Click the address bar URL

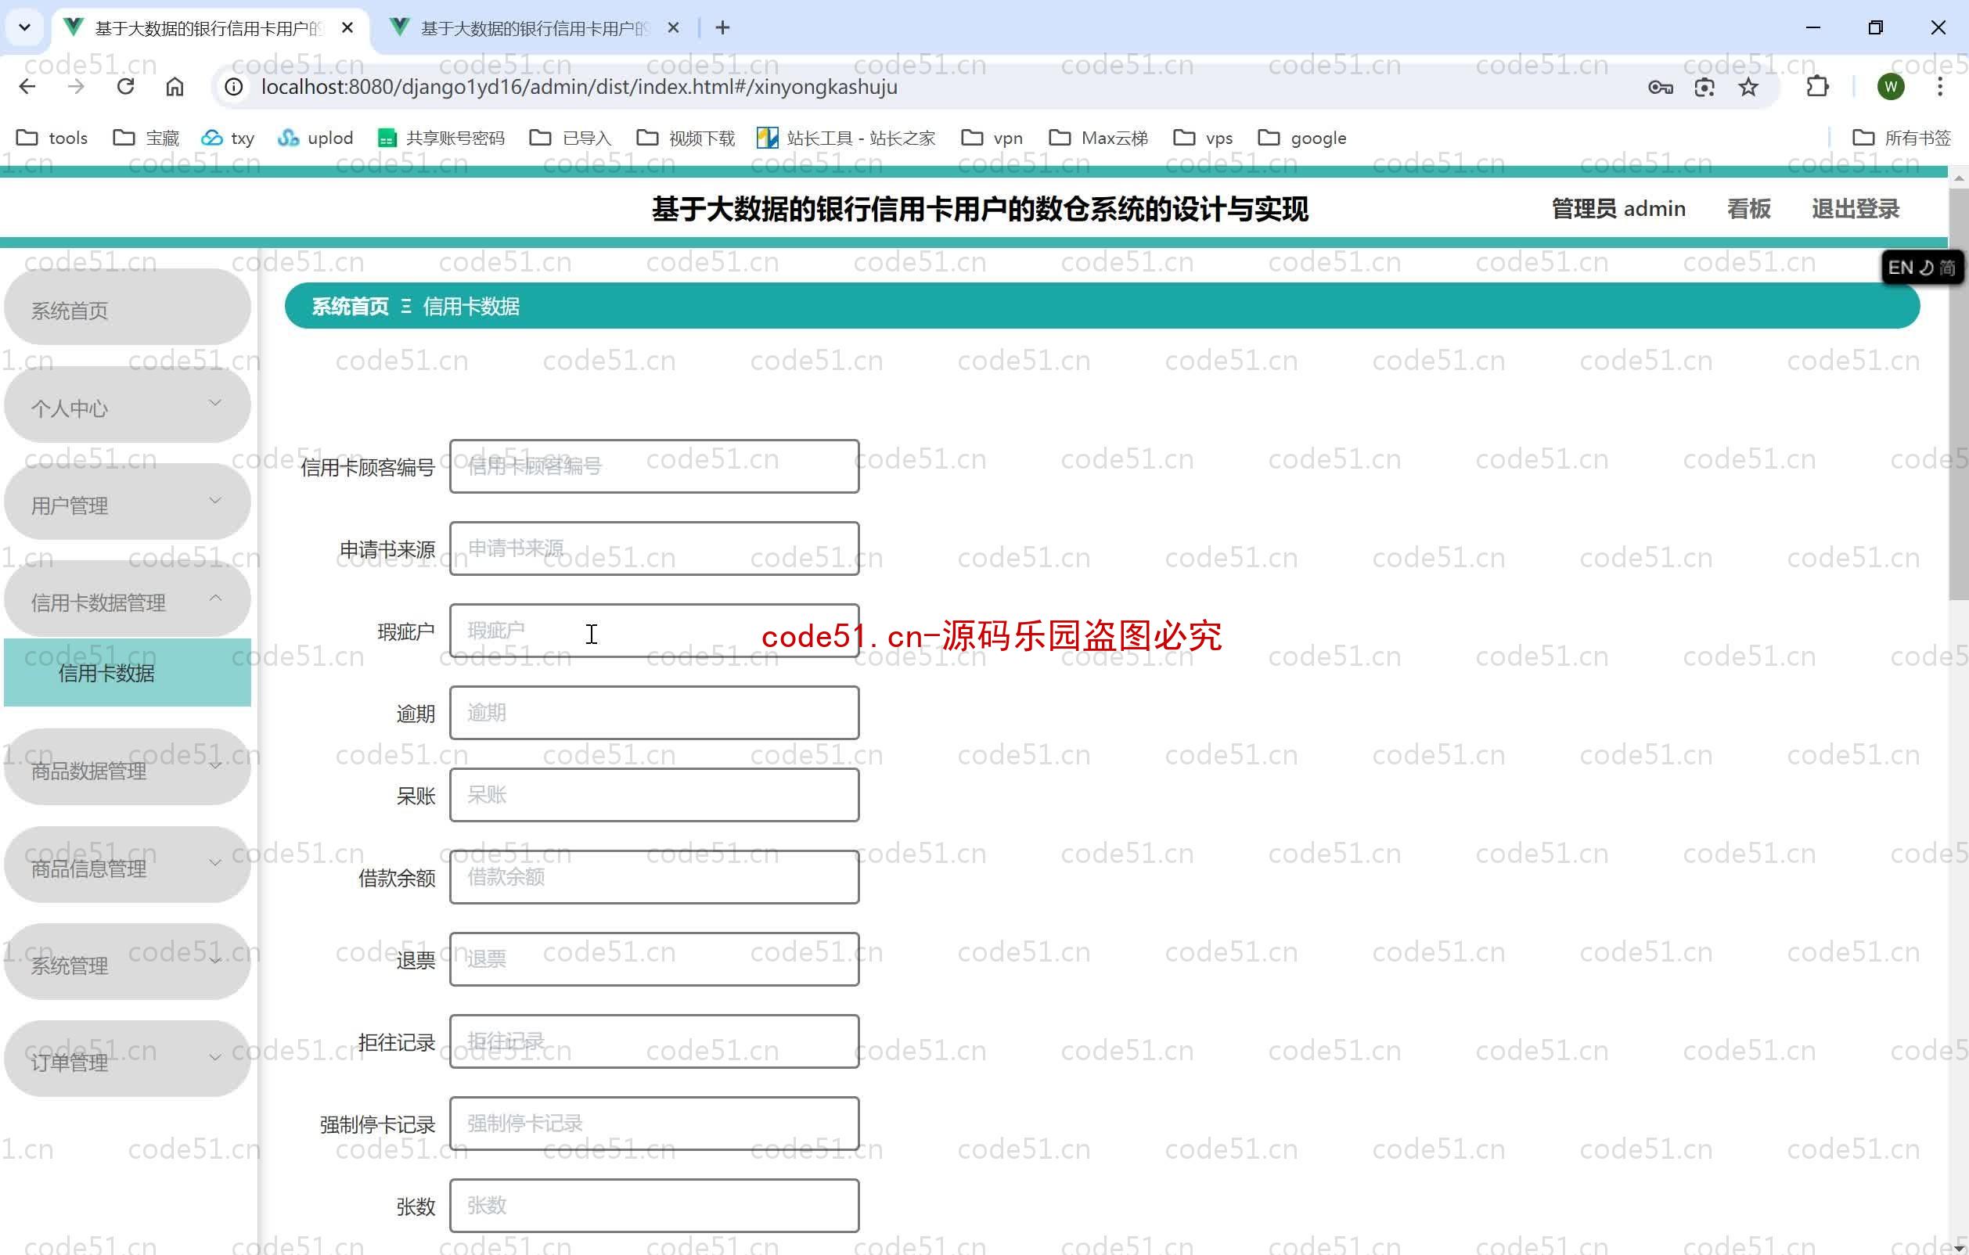[x=579, y=87]
